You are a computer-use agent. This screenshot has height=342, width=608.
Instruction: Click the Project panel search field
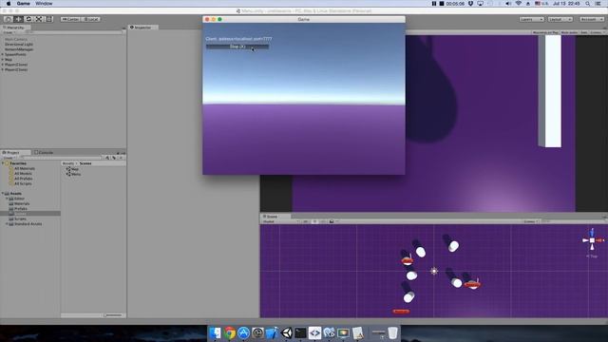coord(62,158)
